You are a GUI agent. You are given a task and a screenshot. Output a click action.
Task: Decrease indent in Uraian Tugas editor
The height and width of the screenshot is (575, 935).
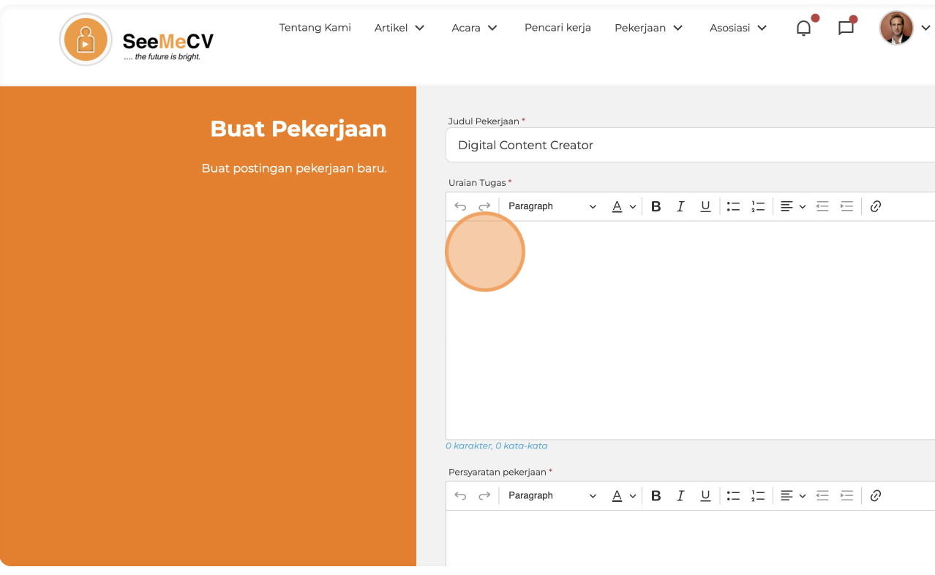click(822, 206)
